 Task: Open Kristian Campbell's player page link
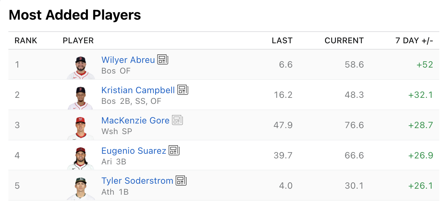138,90
